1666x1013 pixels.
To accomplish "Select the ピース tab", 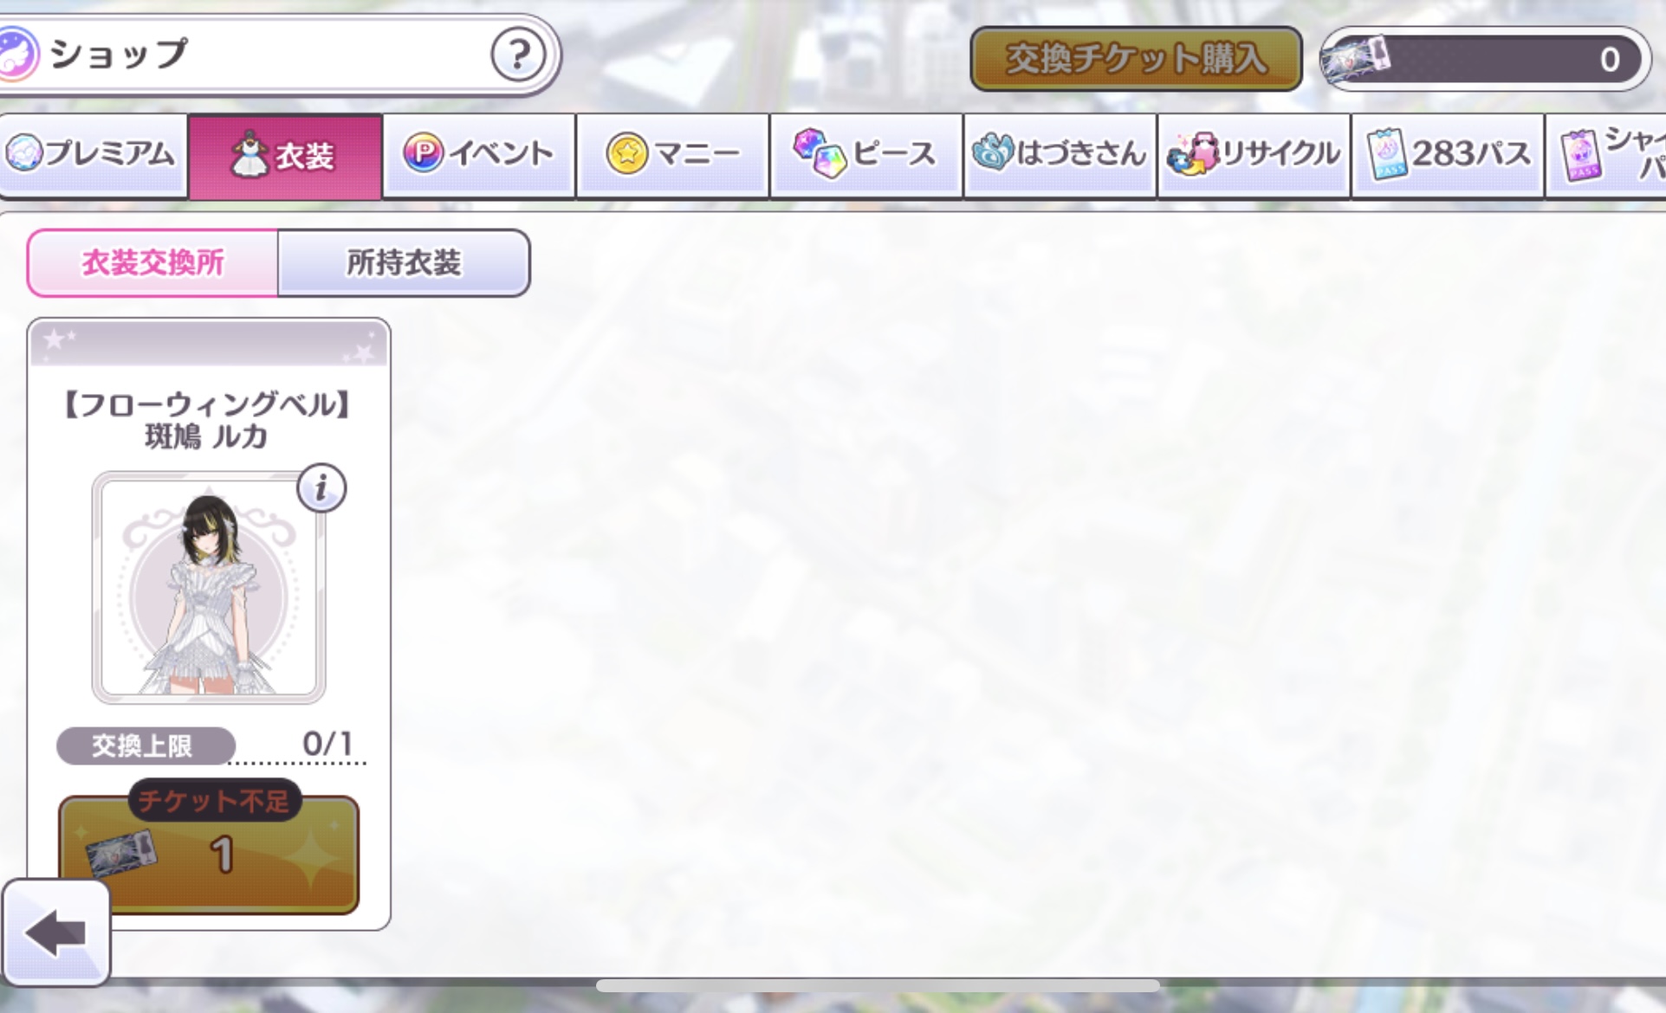I will pyautogui.click(x=866, y=155).
